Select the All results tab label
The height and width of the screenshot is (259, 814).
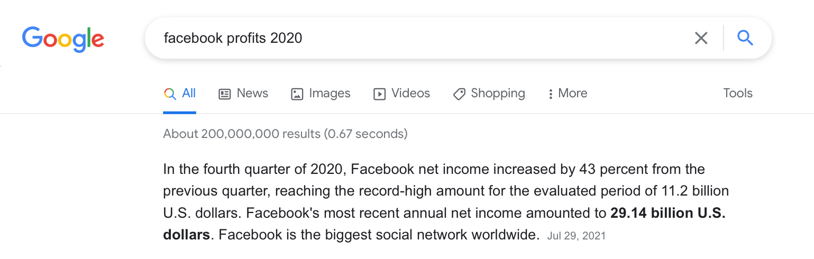189,94
